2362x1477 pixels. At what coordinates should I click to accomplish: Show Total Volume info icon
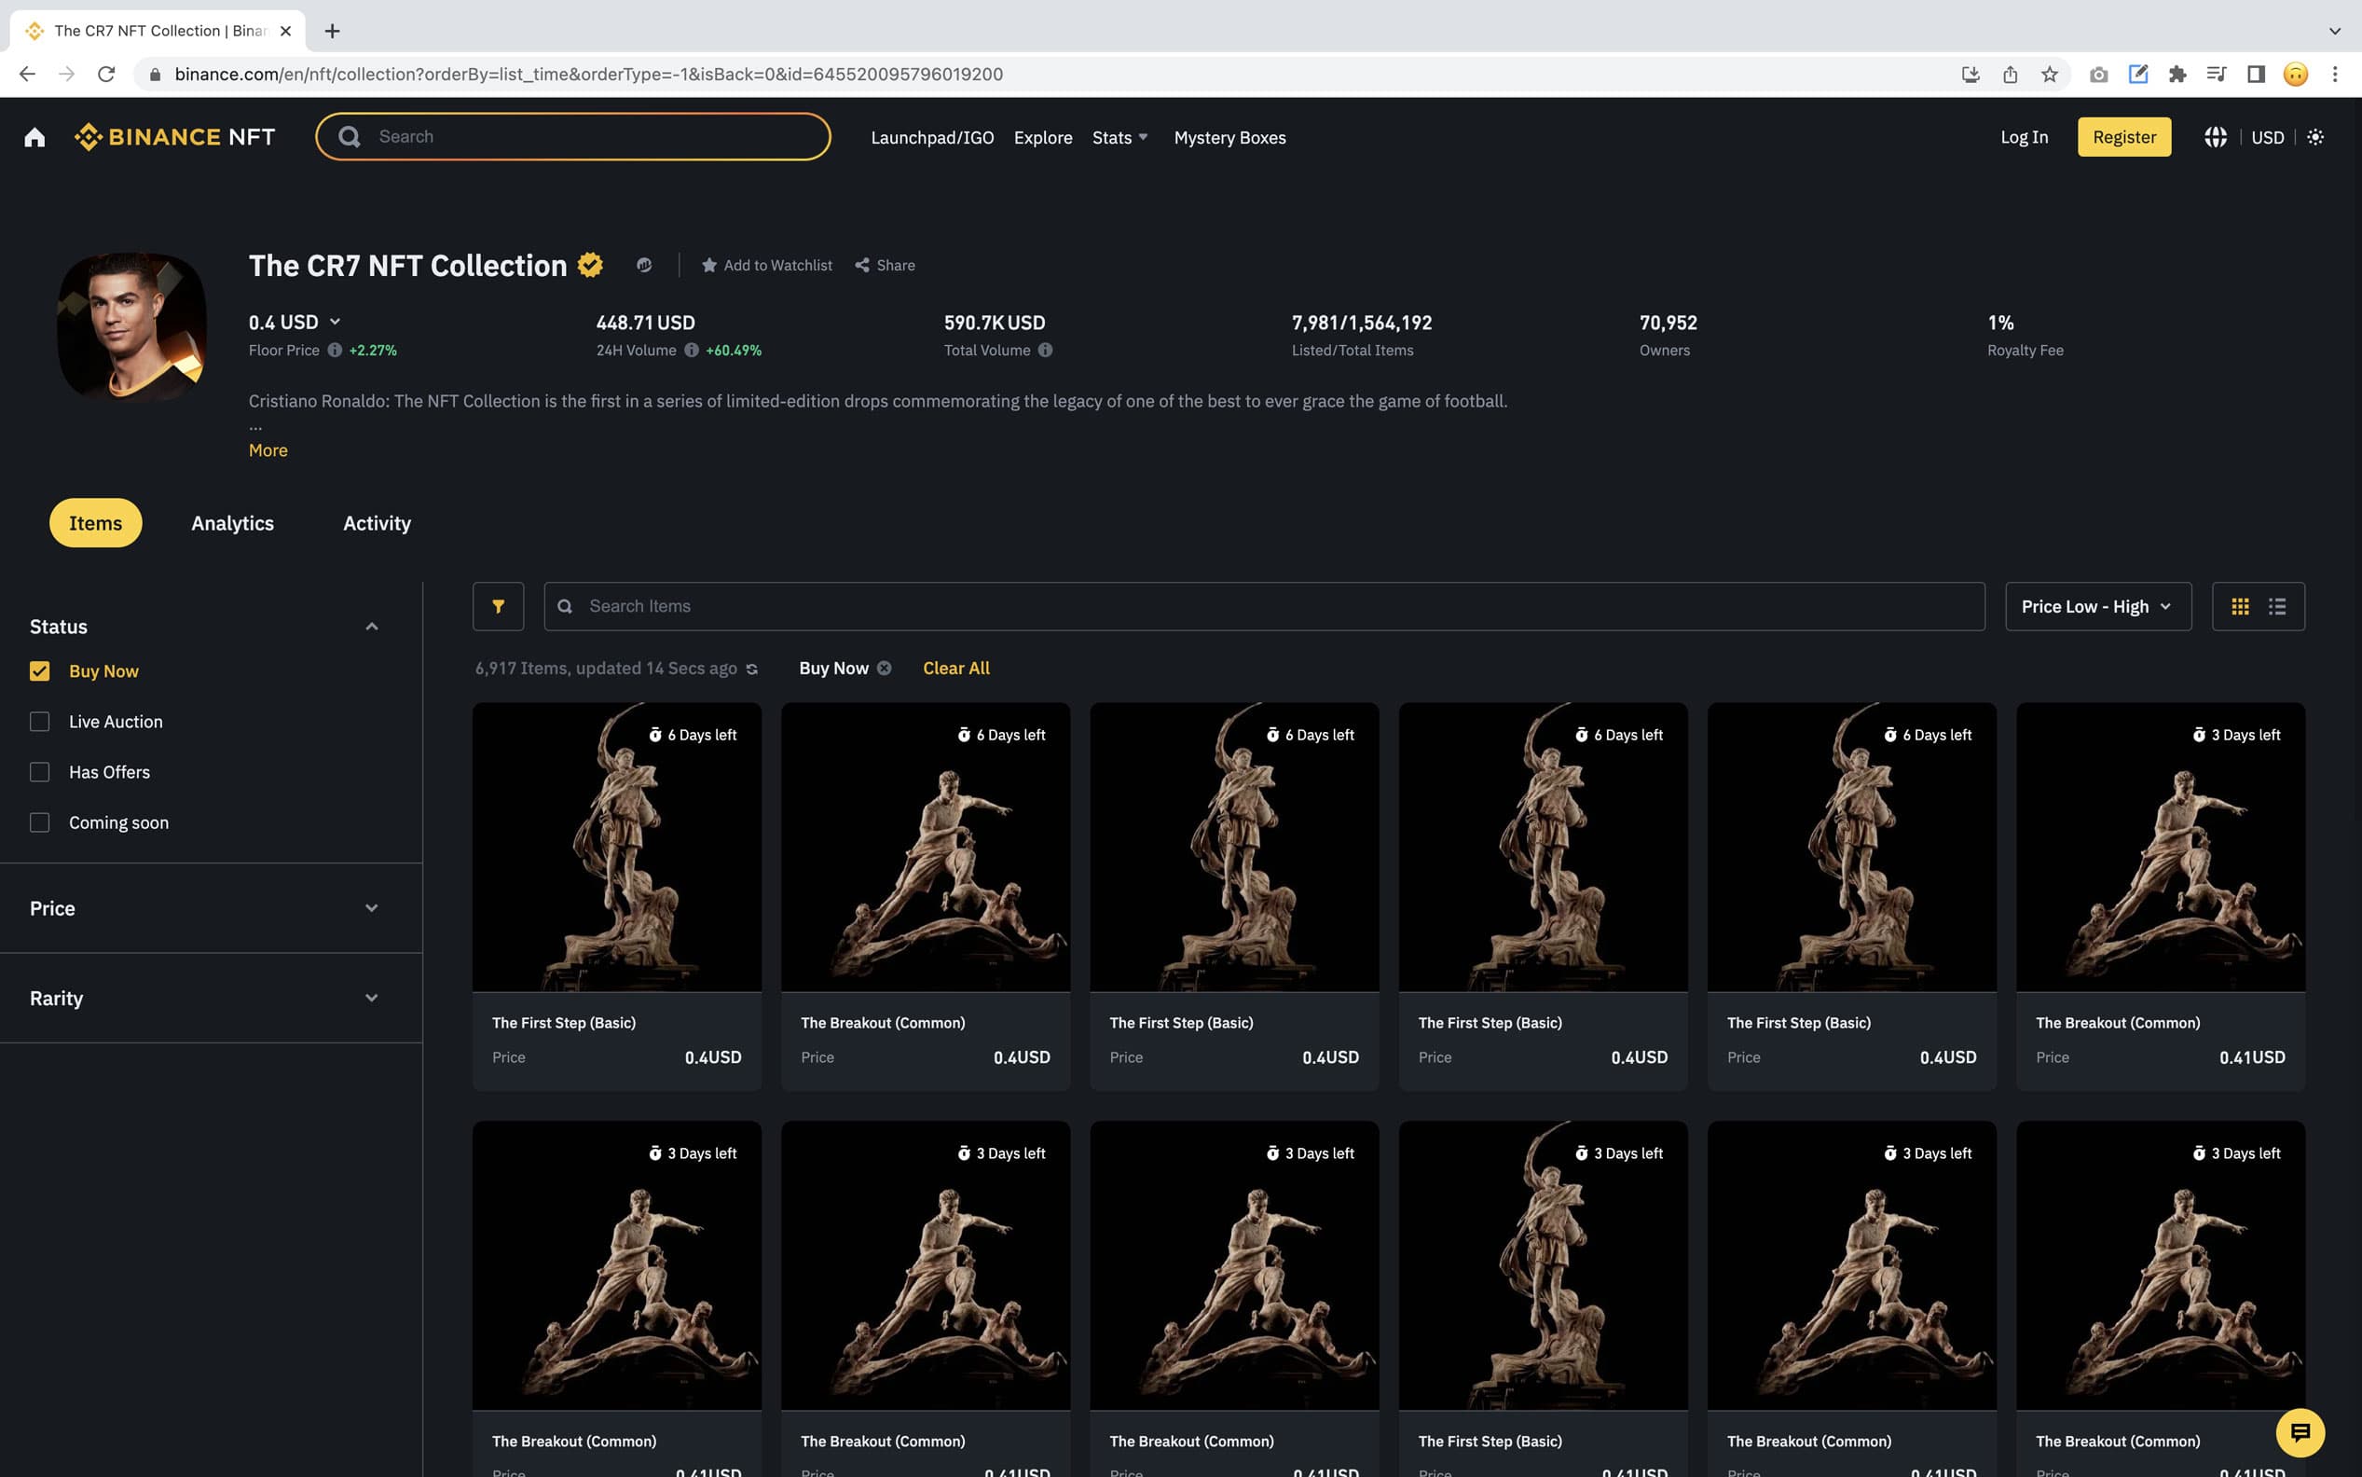point(1045,350)
